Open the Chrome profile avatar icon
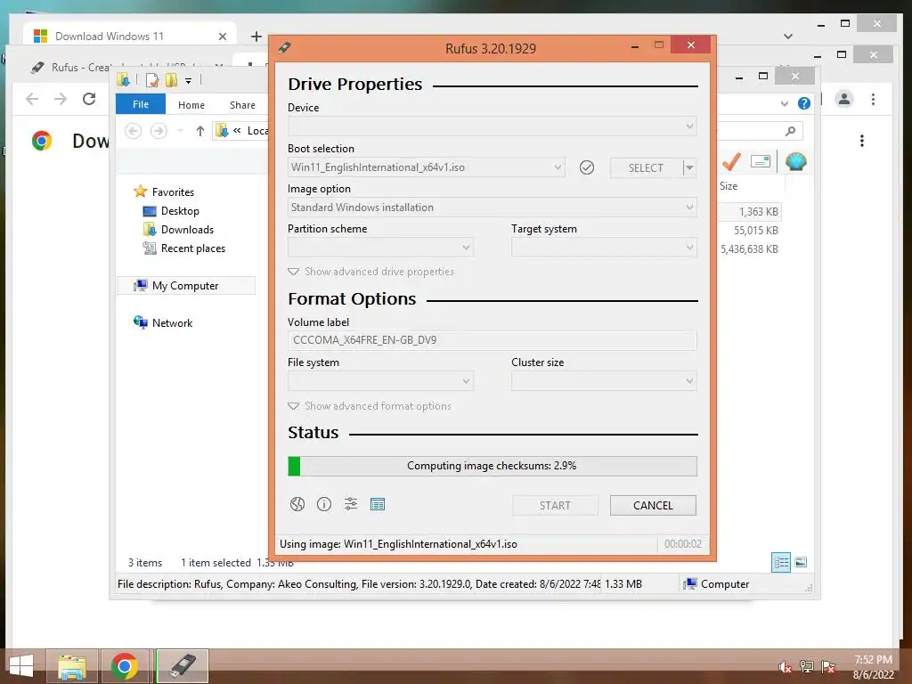This screenshot has width=912, height=684. [844, 99]
